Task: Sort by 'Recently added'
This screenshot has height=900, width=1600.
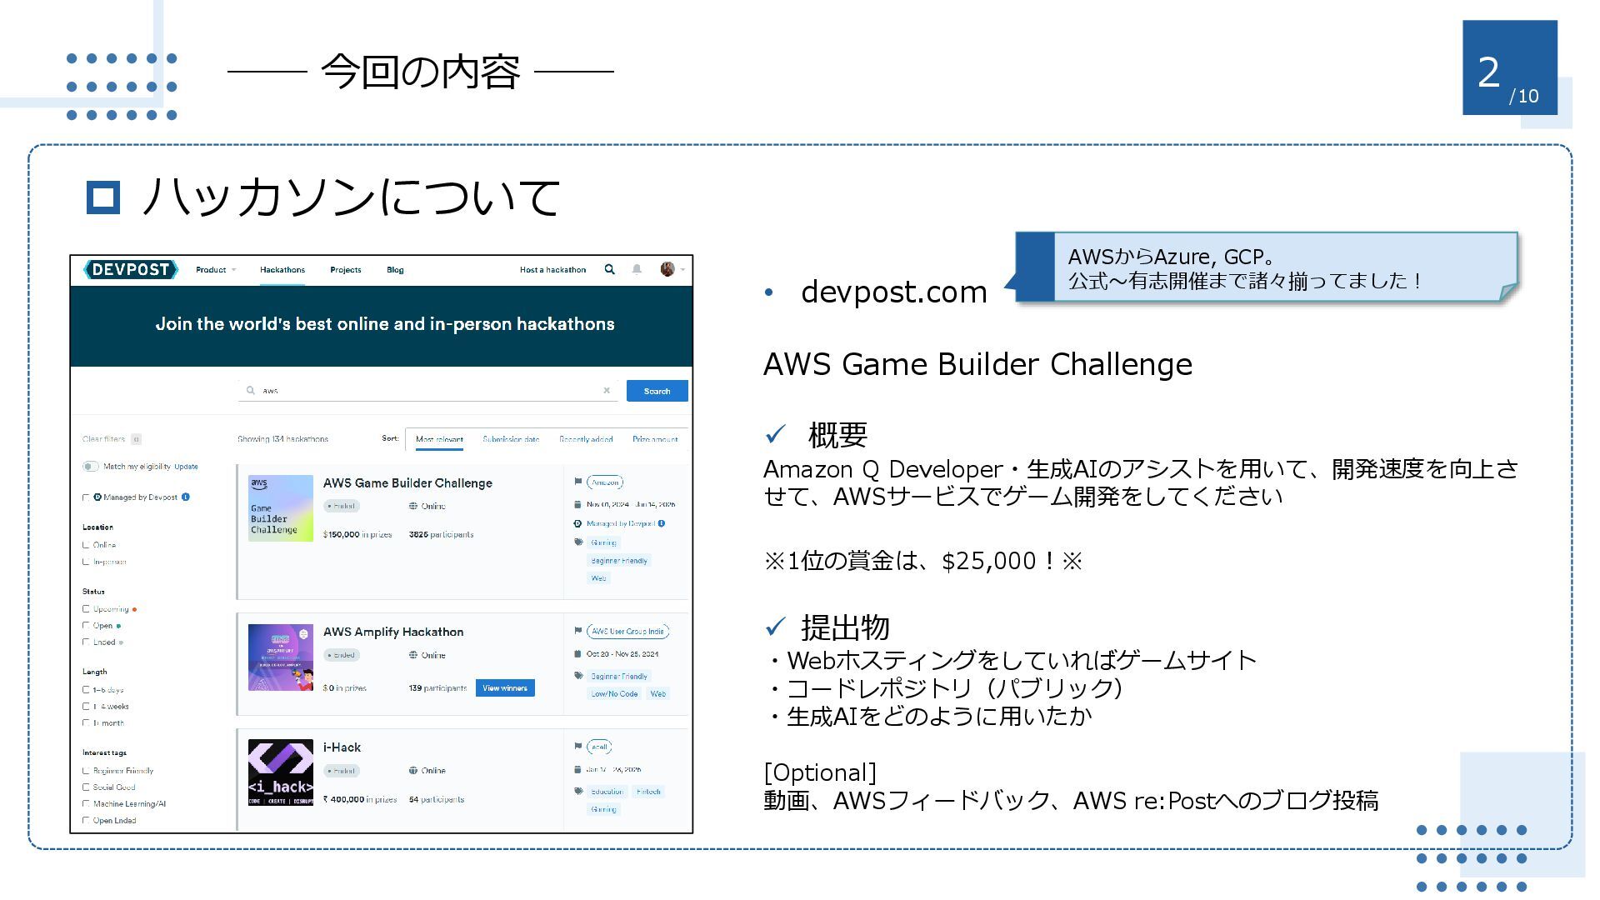Action: pyautogui.click(x=586, y=439)
